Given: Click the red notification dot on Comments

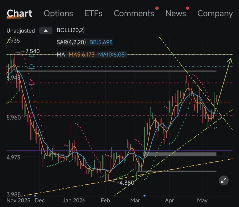Looking at the screenshot, I should (157, 8).
